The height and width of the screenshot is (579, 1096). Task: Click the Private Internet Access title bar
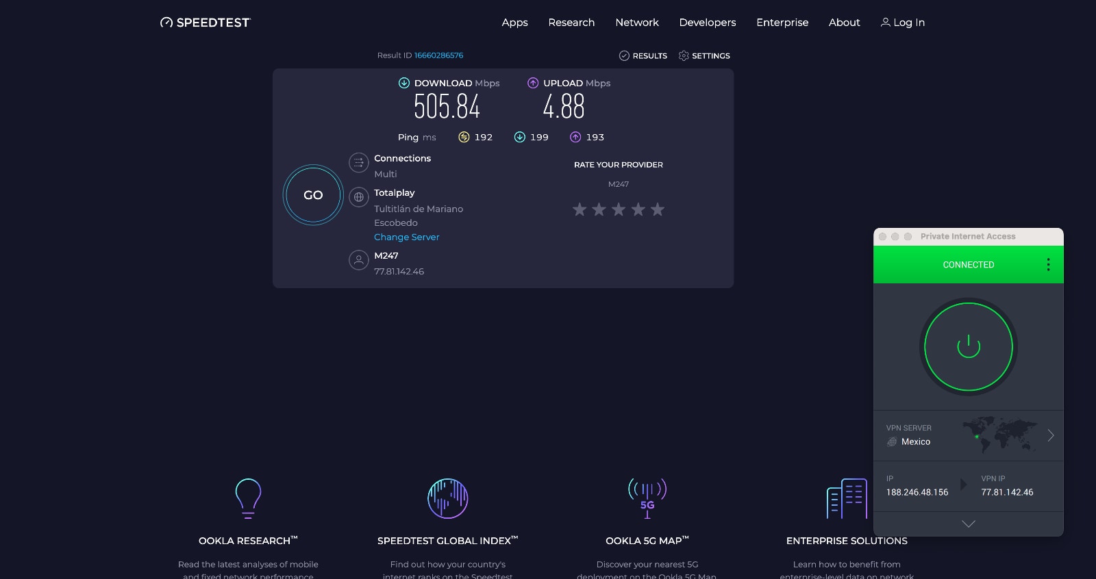(969, 237)
